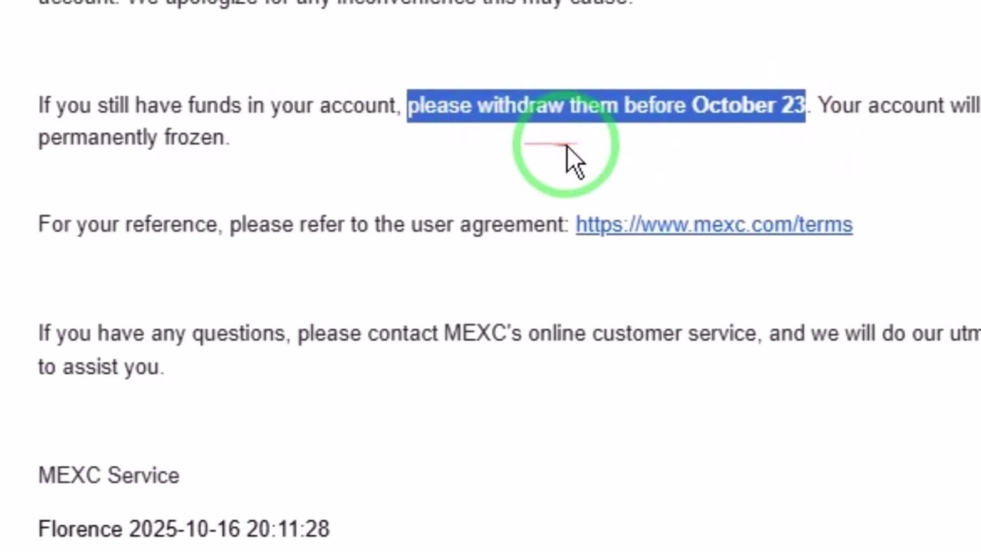This screenshot has width=981, height=552.
Task: Click the 'MEXC Service' signature line
Action: [109, 475]
